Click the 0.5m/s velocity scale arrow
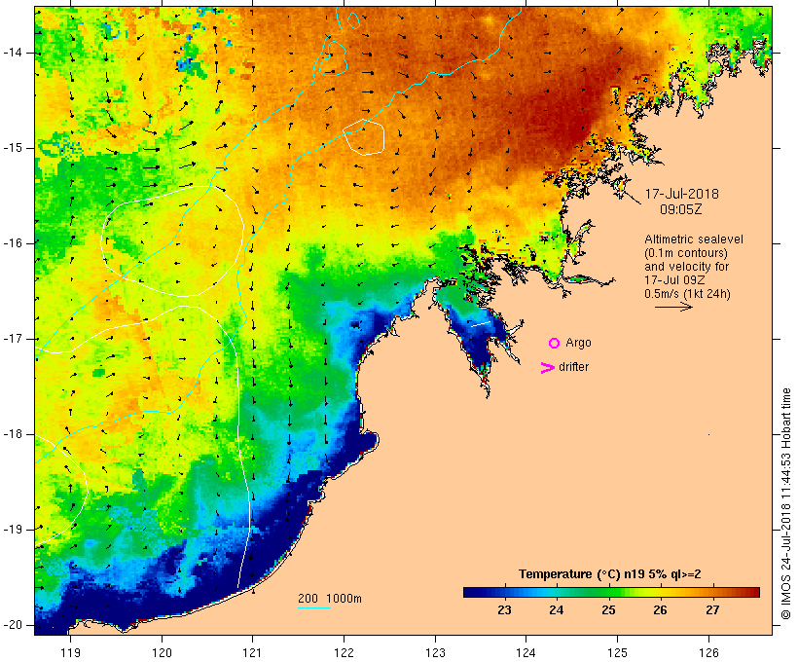The height and width of the screenshot is (662, 798). 673,307
